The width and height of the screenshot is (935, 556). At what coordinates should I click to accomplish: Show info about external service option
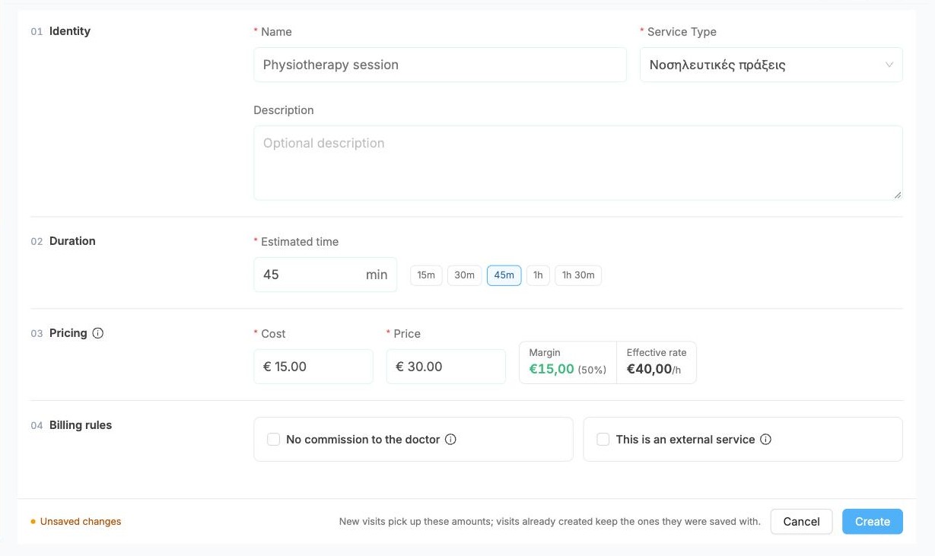(x=765, y=439)
